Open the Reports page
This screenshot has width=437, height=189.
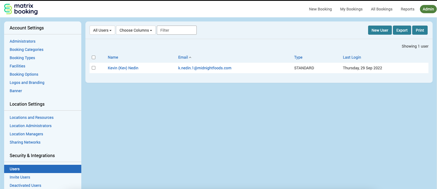407,9
